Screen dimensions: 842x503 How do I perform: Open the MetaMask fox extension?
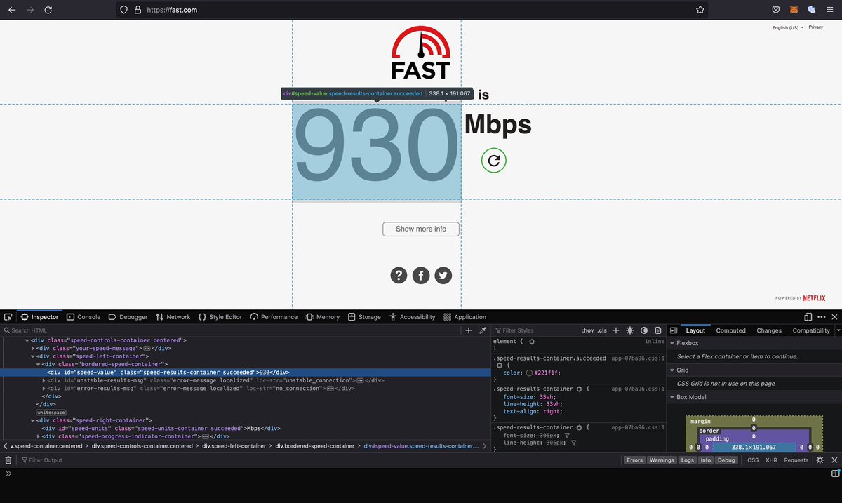[x=794, y=10]
